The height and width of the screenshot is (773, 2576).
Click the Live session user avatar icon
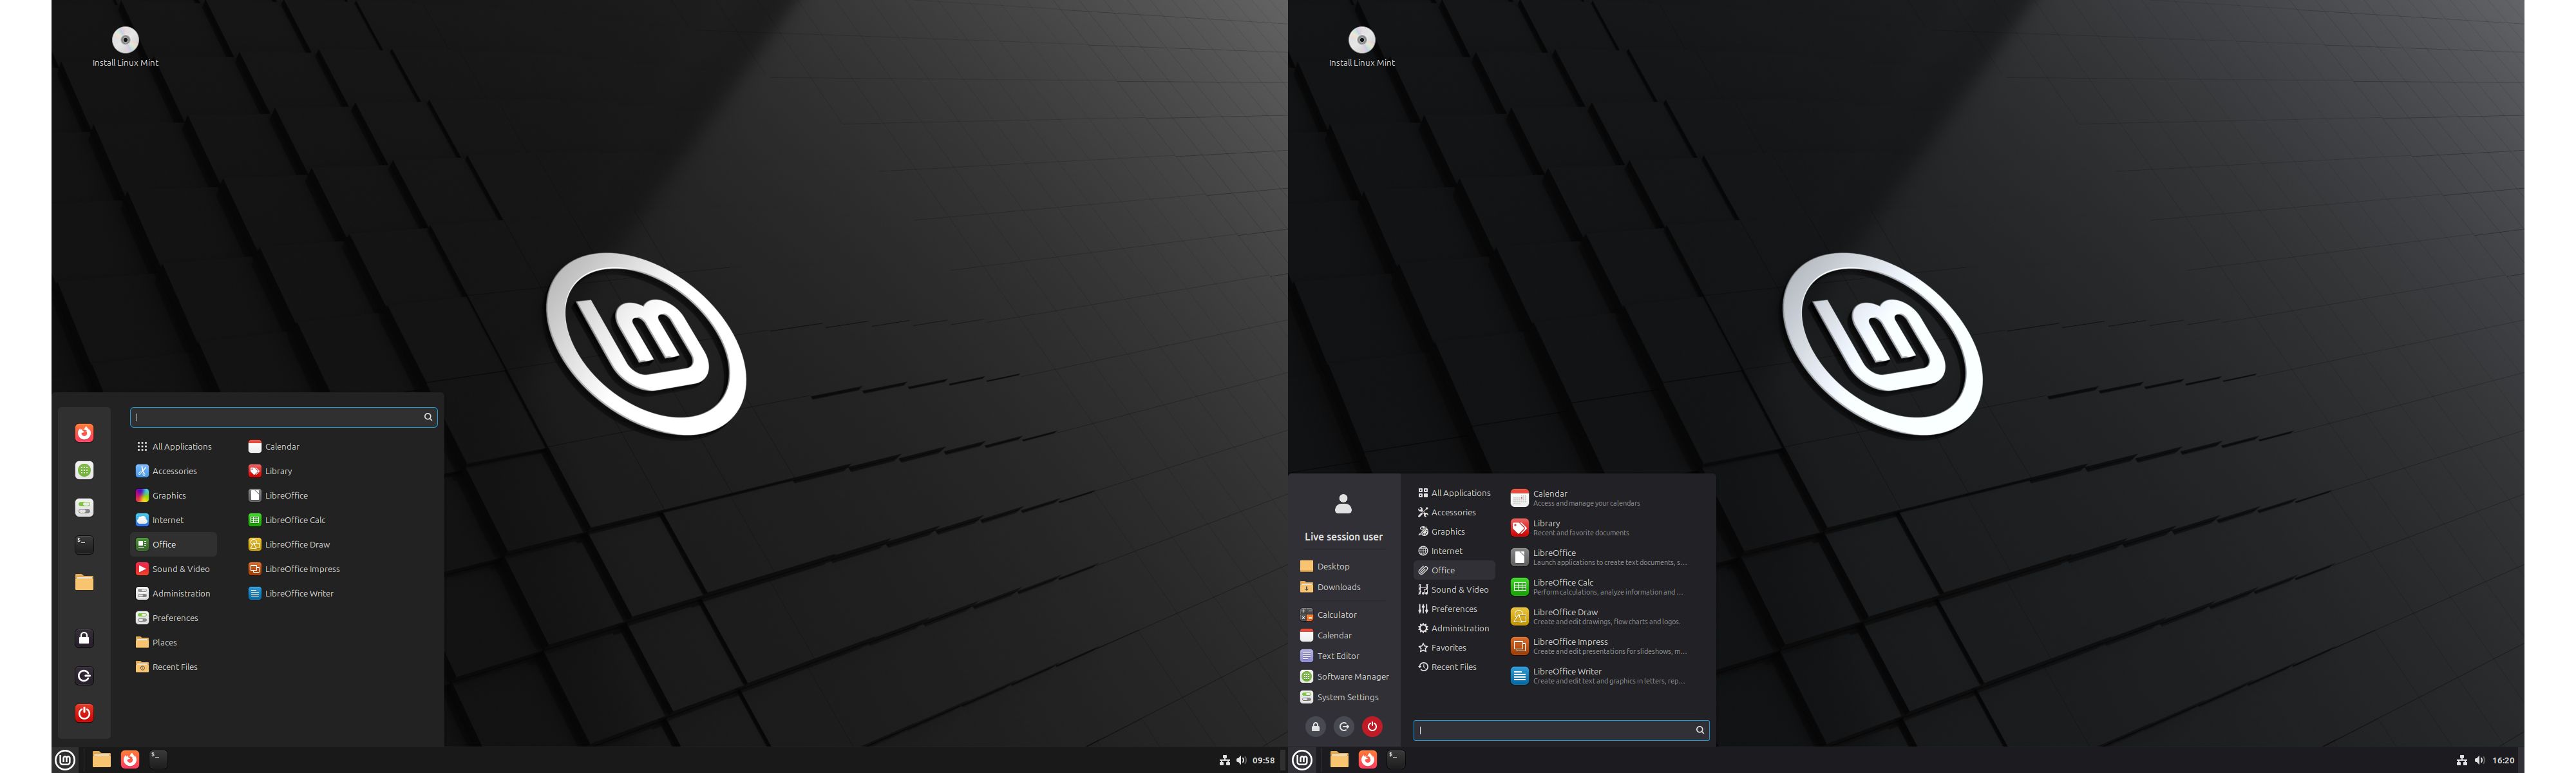pyautogui.click(x=1343, y=504)
